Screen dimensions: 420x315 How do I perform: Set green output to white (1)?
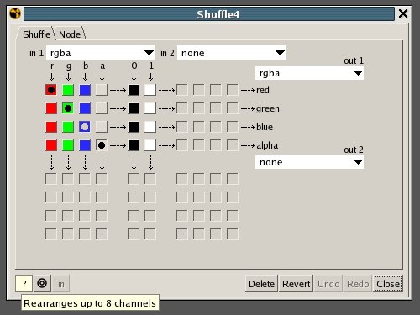[150, 108]
